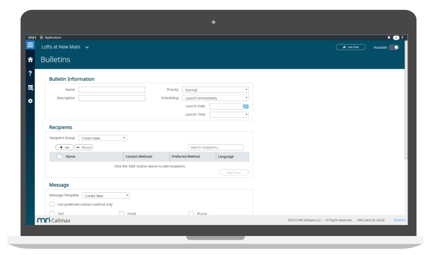The image size is (432, 255).
Task: Open the Priority dropdown
Action: coord(216,90)
